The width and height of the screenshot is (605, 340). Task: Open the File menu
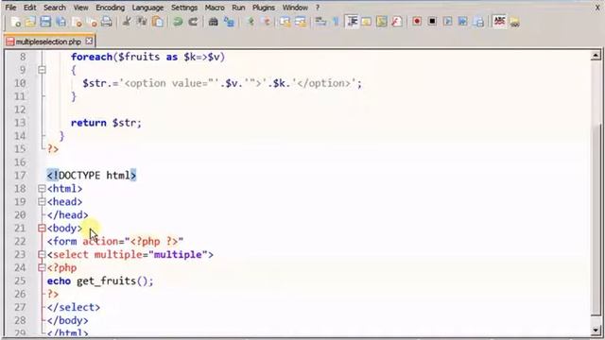[x=10, y=8]
